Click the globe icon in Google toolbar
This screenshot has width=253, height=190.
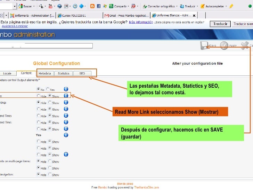(59, 6)
